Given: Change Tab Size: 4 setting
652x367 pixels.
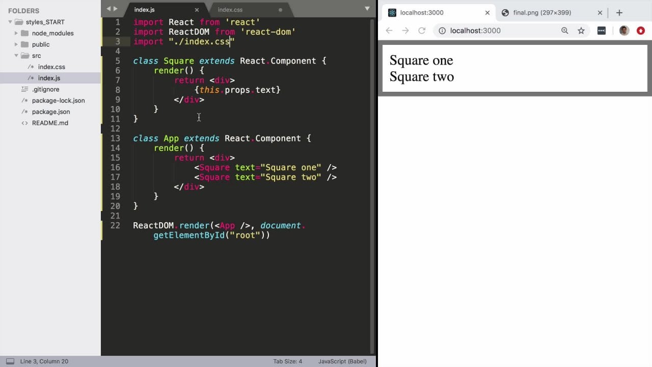Looking at the screenshot, I should tap(287, 361).
